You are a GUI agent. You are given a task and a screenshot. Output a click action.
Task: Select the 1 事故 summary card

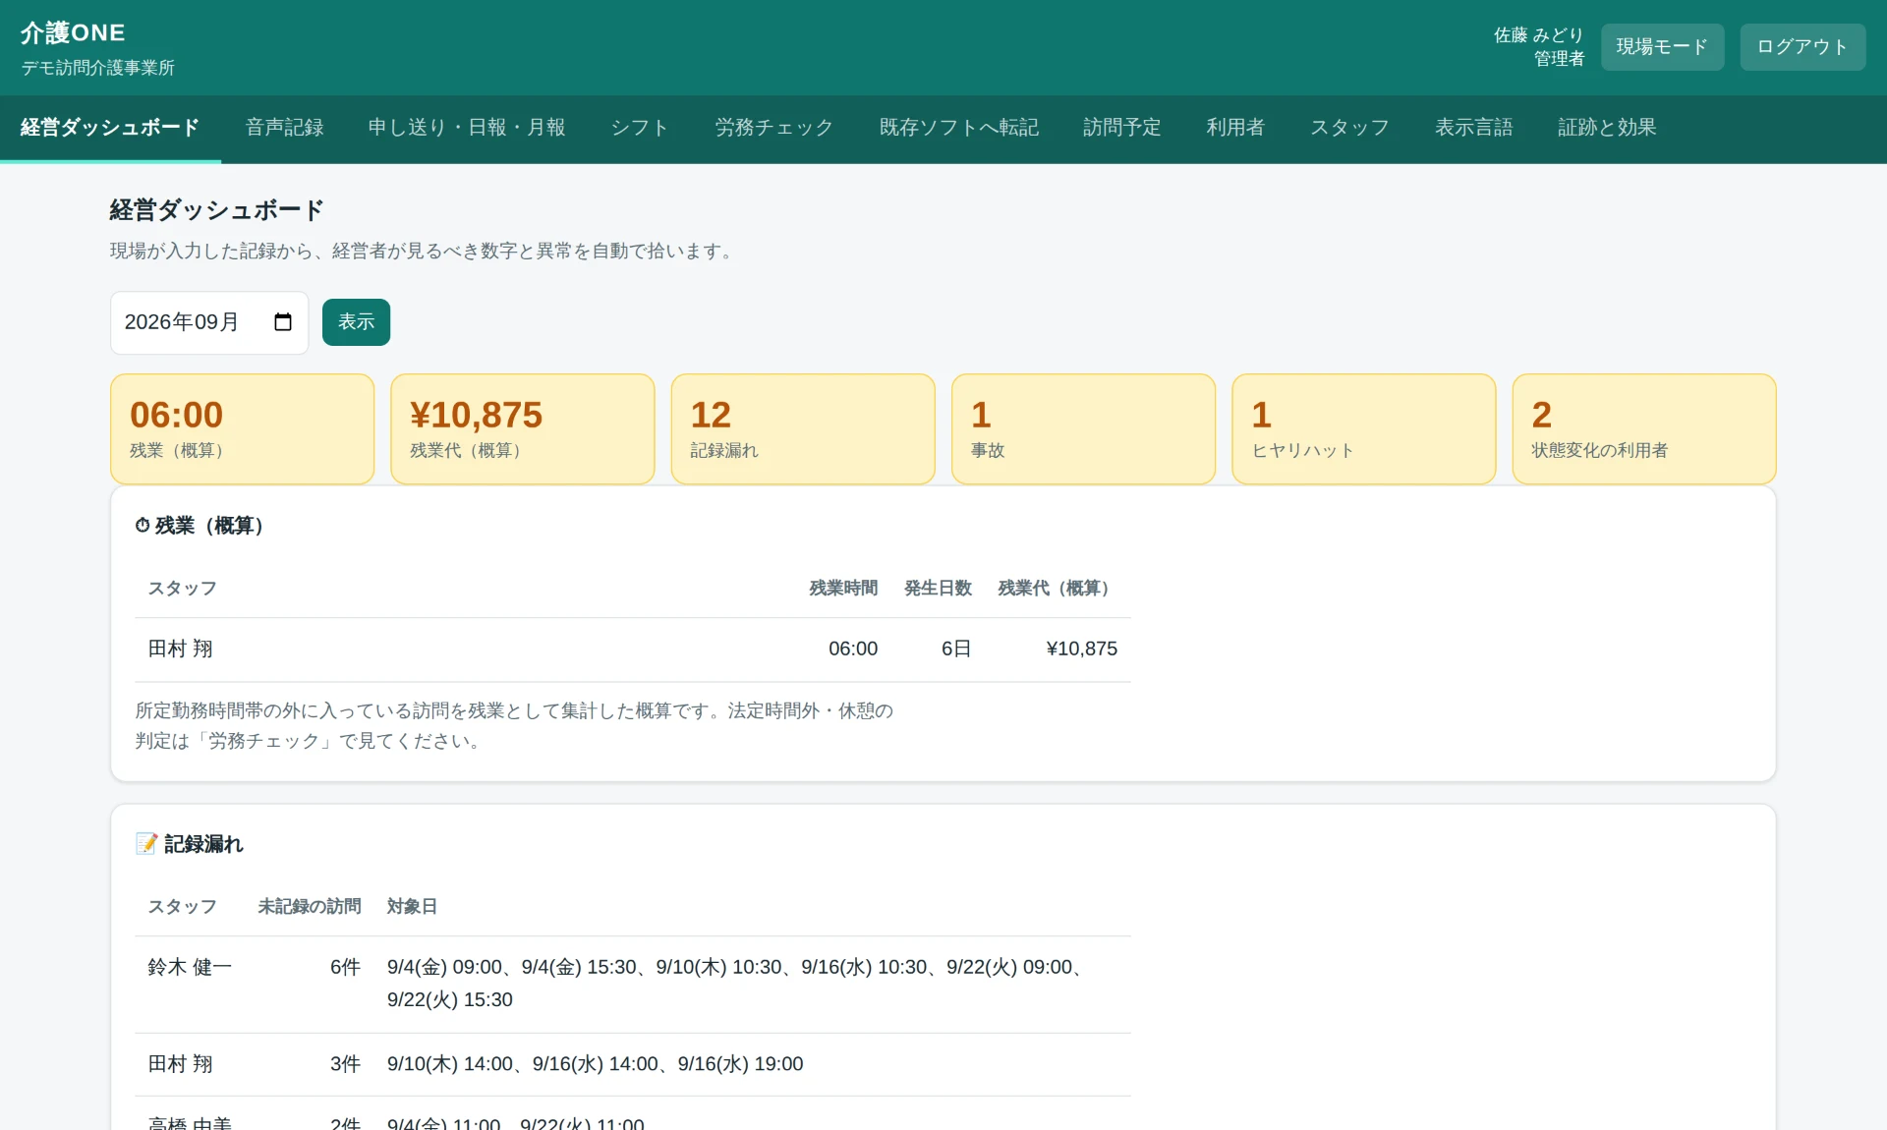pyautogui.click(x=1083, y=428)
